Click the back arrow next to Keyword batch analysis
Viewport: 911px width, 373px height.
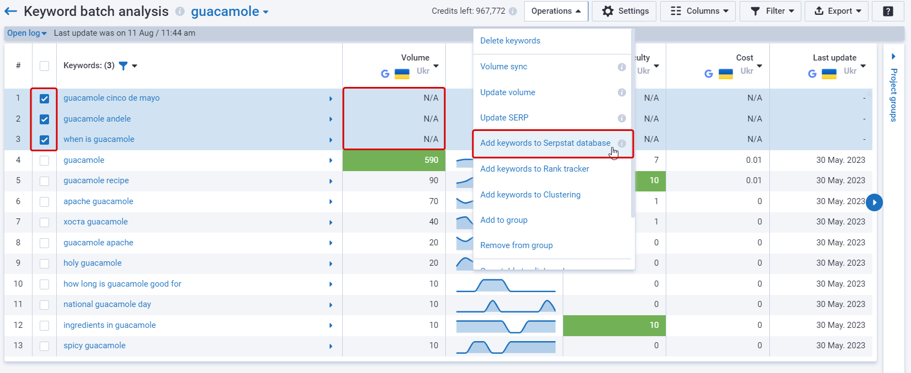pos(10,11)
